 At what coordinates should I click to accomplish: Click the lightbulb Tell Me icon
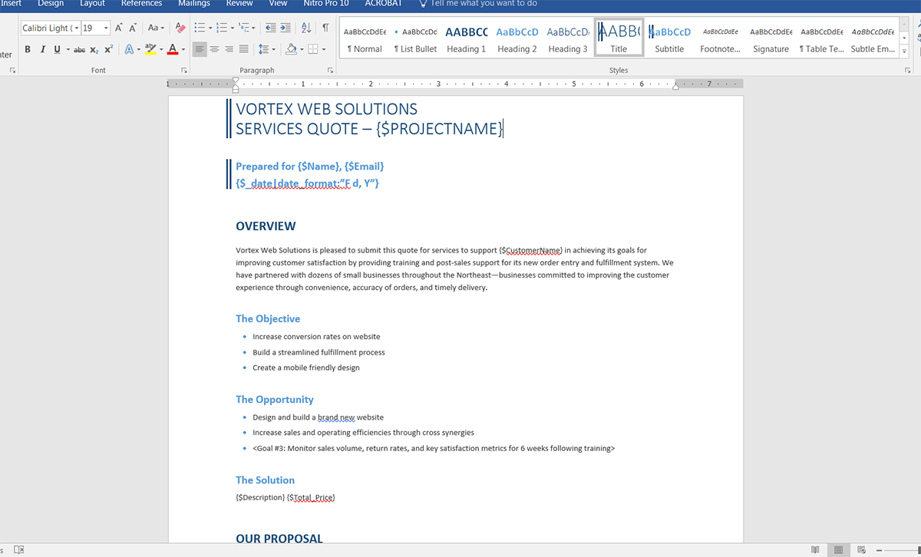421,3
